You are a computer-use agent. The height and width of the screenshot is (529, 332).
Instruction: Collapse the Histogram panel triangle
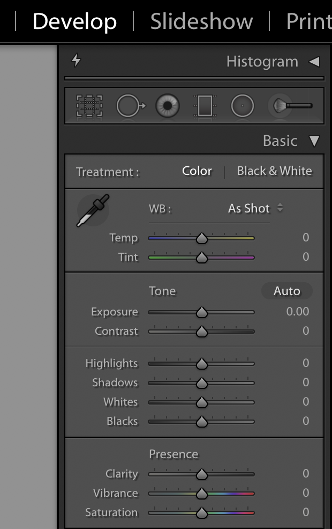pos(314,62)
